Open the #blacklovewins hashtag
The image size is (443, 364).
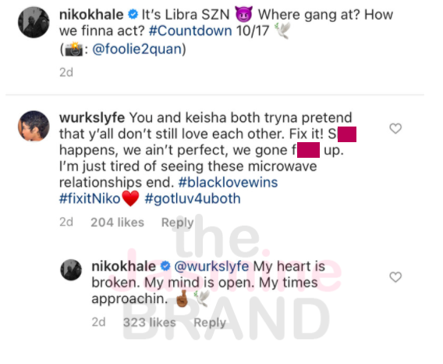[228, 182]
